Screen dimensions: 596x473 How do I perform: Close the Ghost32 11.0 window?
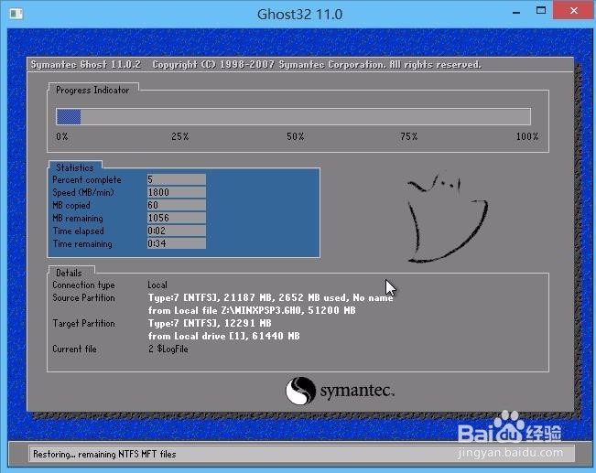pyautogui.click(x=574, y=10)
